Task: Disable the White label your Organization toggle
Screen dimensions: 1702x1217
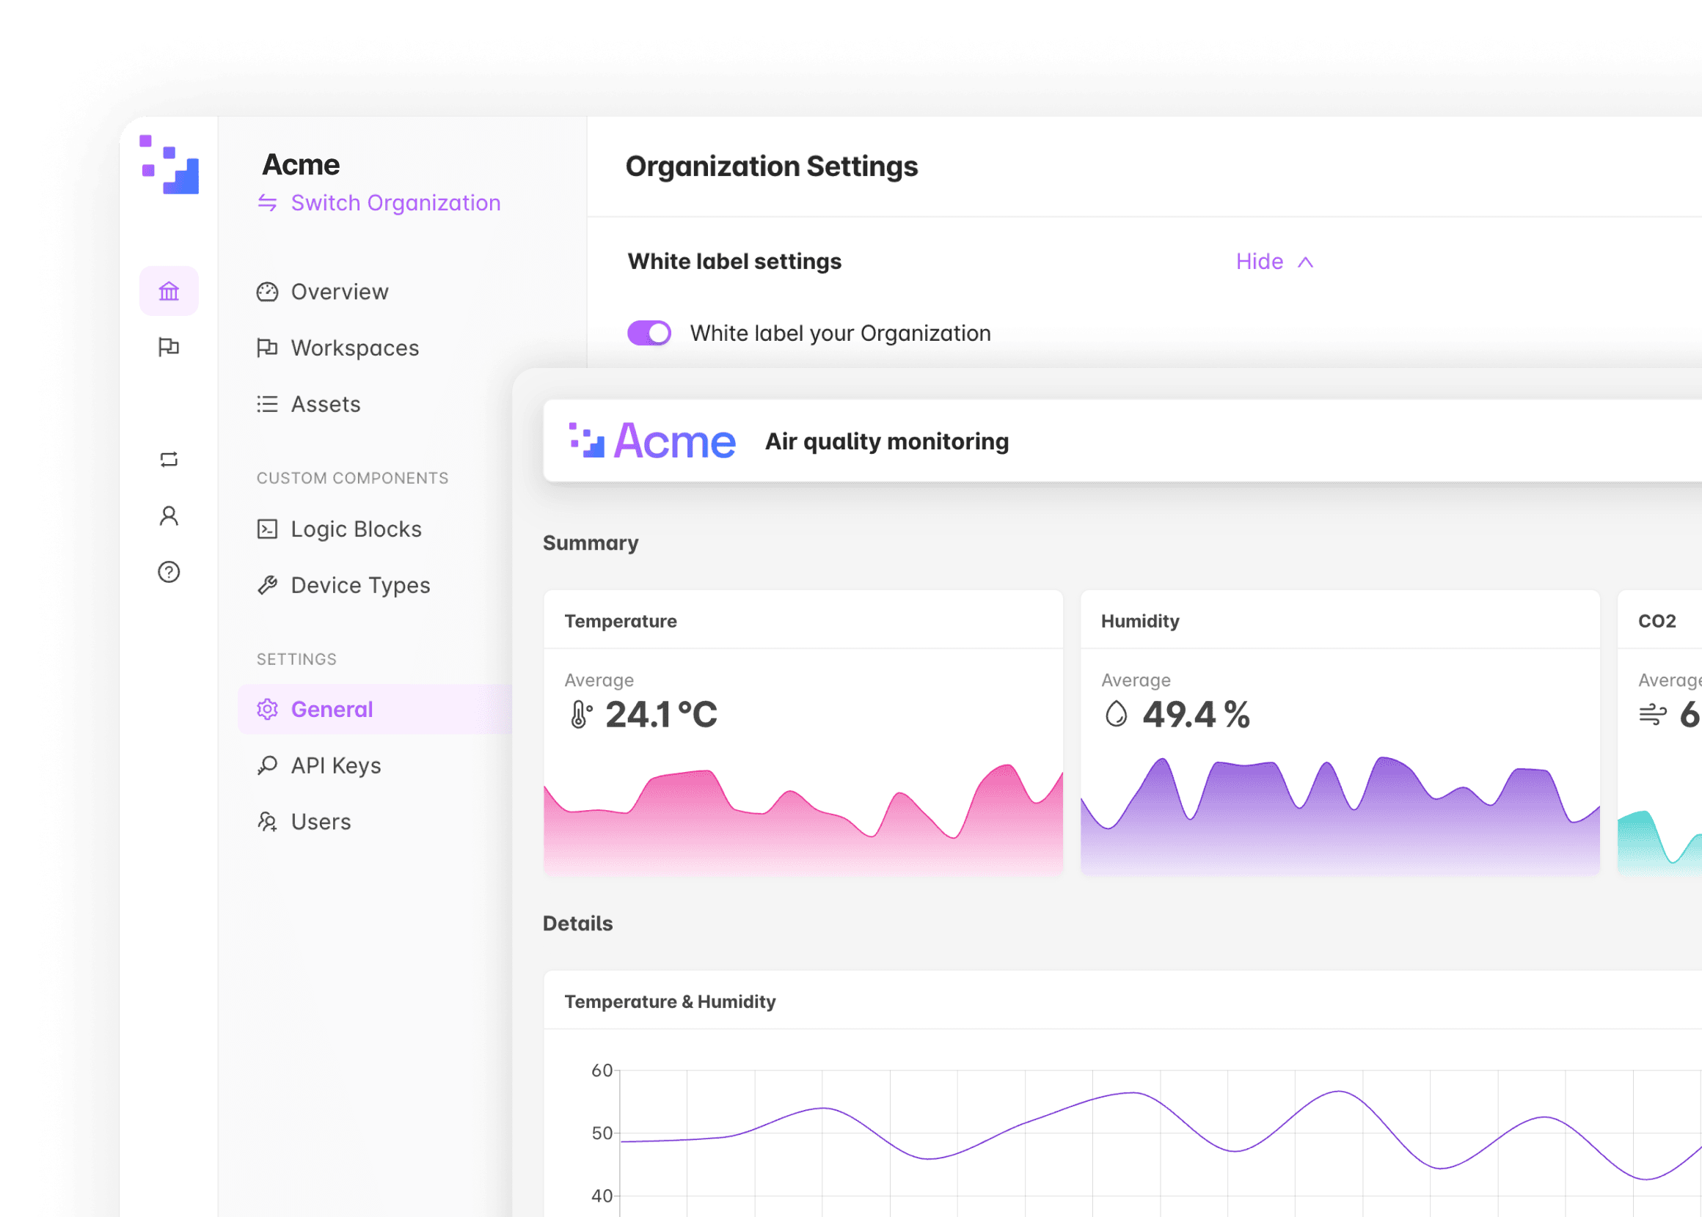Action: [x=649, y=333]
